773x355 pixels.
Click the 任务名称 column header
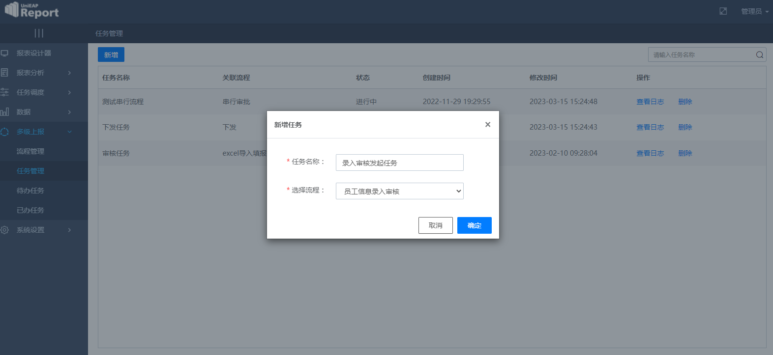(x=116, y=78)
